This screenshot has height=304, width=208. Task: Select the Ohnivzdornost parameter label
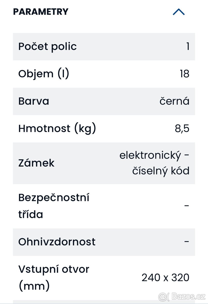coord(57,242)
